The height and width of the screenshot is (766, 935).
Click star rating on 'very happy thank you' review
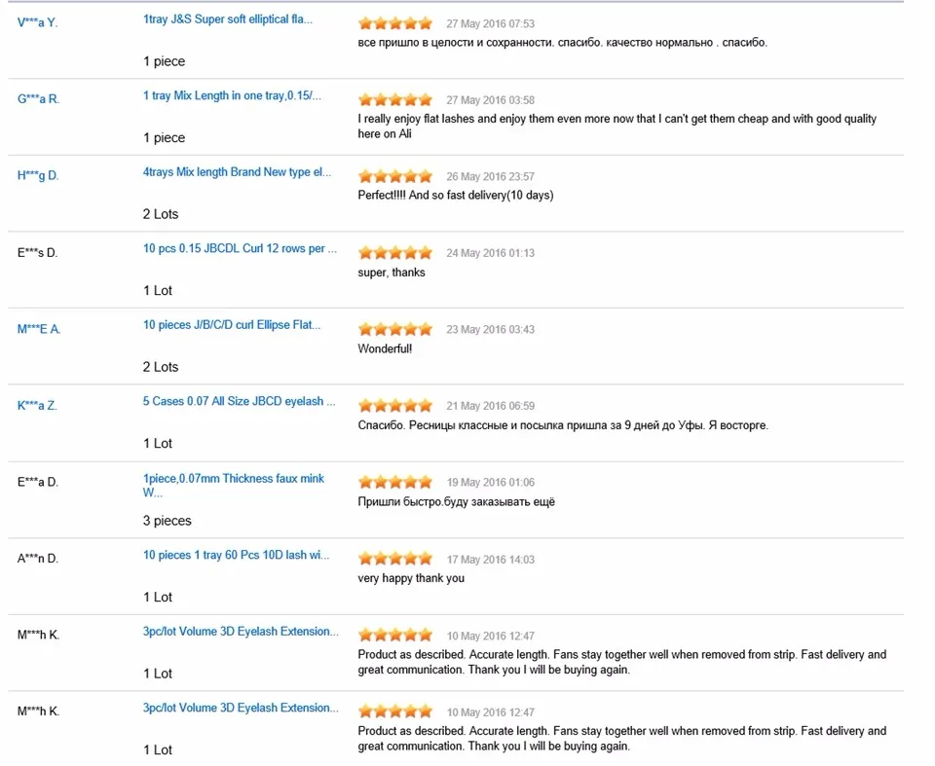(x=395, y=559)
